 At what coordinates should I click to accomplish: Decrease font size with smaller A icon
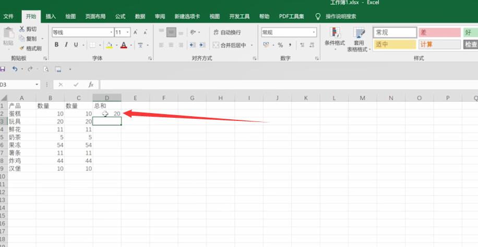[146, 32]
